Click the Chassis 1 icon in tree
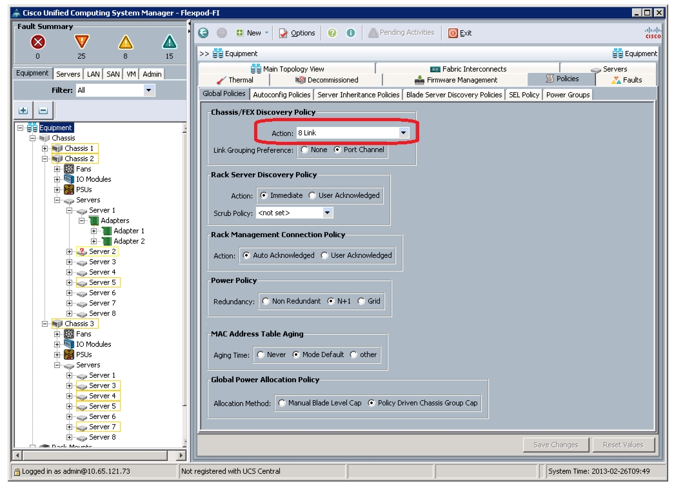The width and height of the screenshot is (674, 486). coord(57,148)
